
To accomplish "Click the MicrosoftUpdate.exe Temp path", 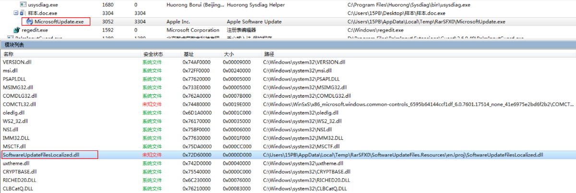I will tap(426, 22).
